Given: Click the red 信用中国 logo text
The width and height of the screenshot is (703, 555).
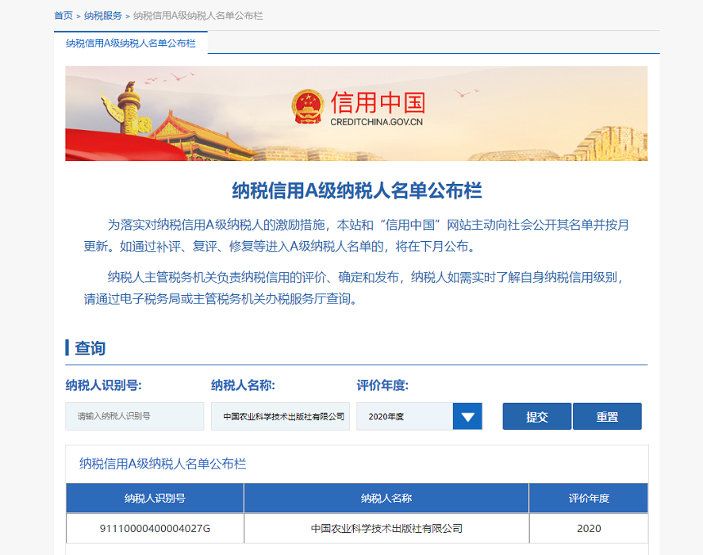Looking at the screenshot, I should 378,102.
